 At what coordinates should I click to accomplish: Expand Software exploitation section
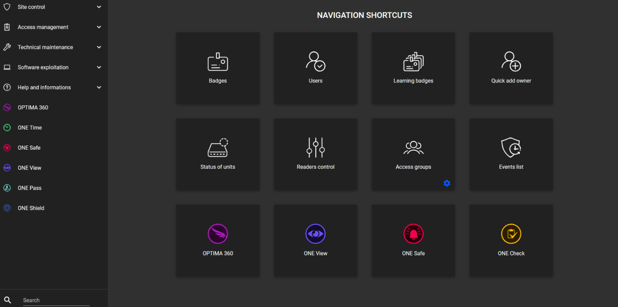click(99, 67)
